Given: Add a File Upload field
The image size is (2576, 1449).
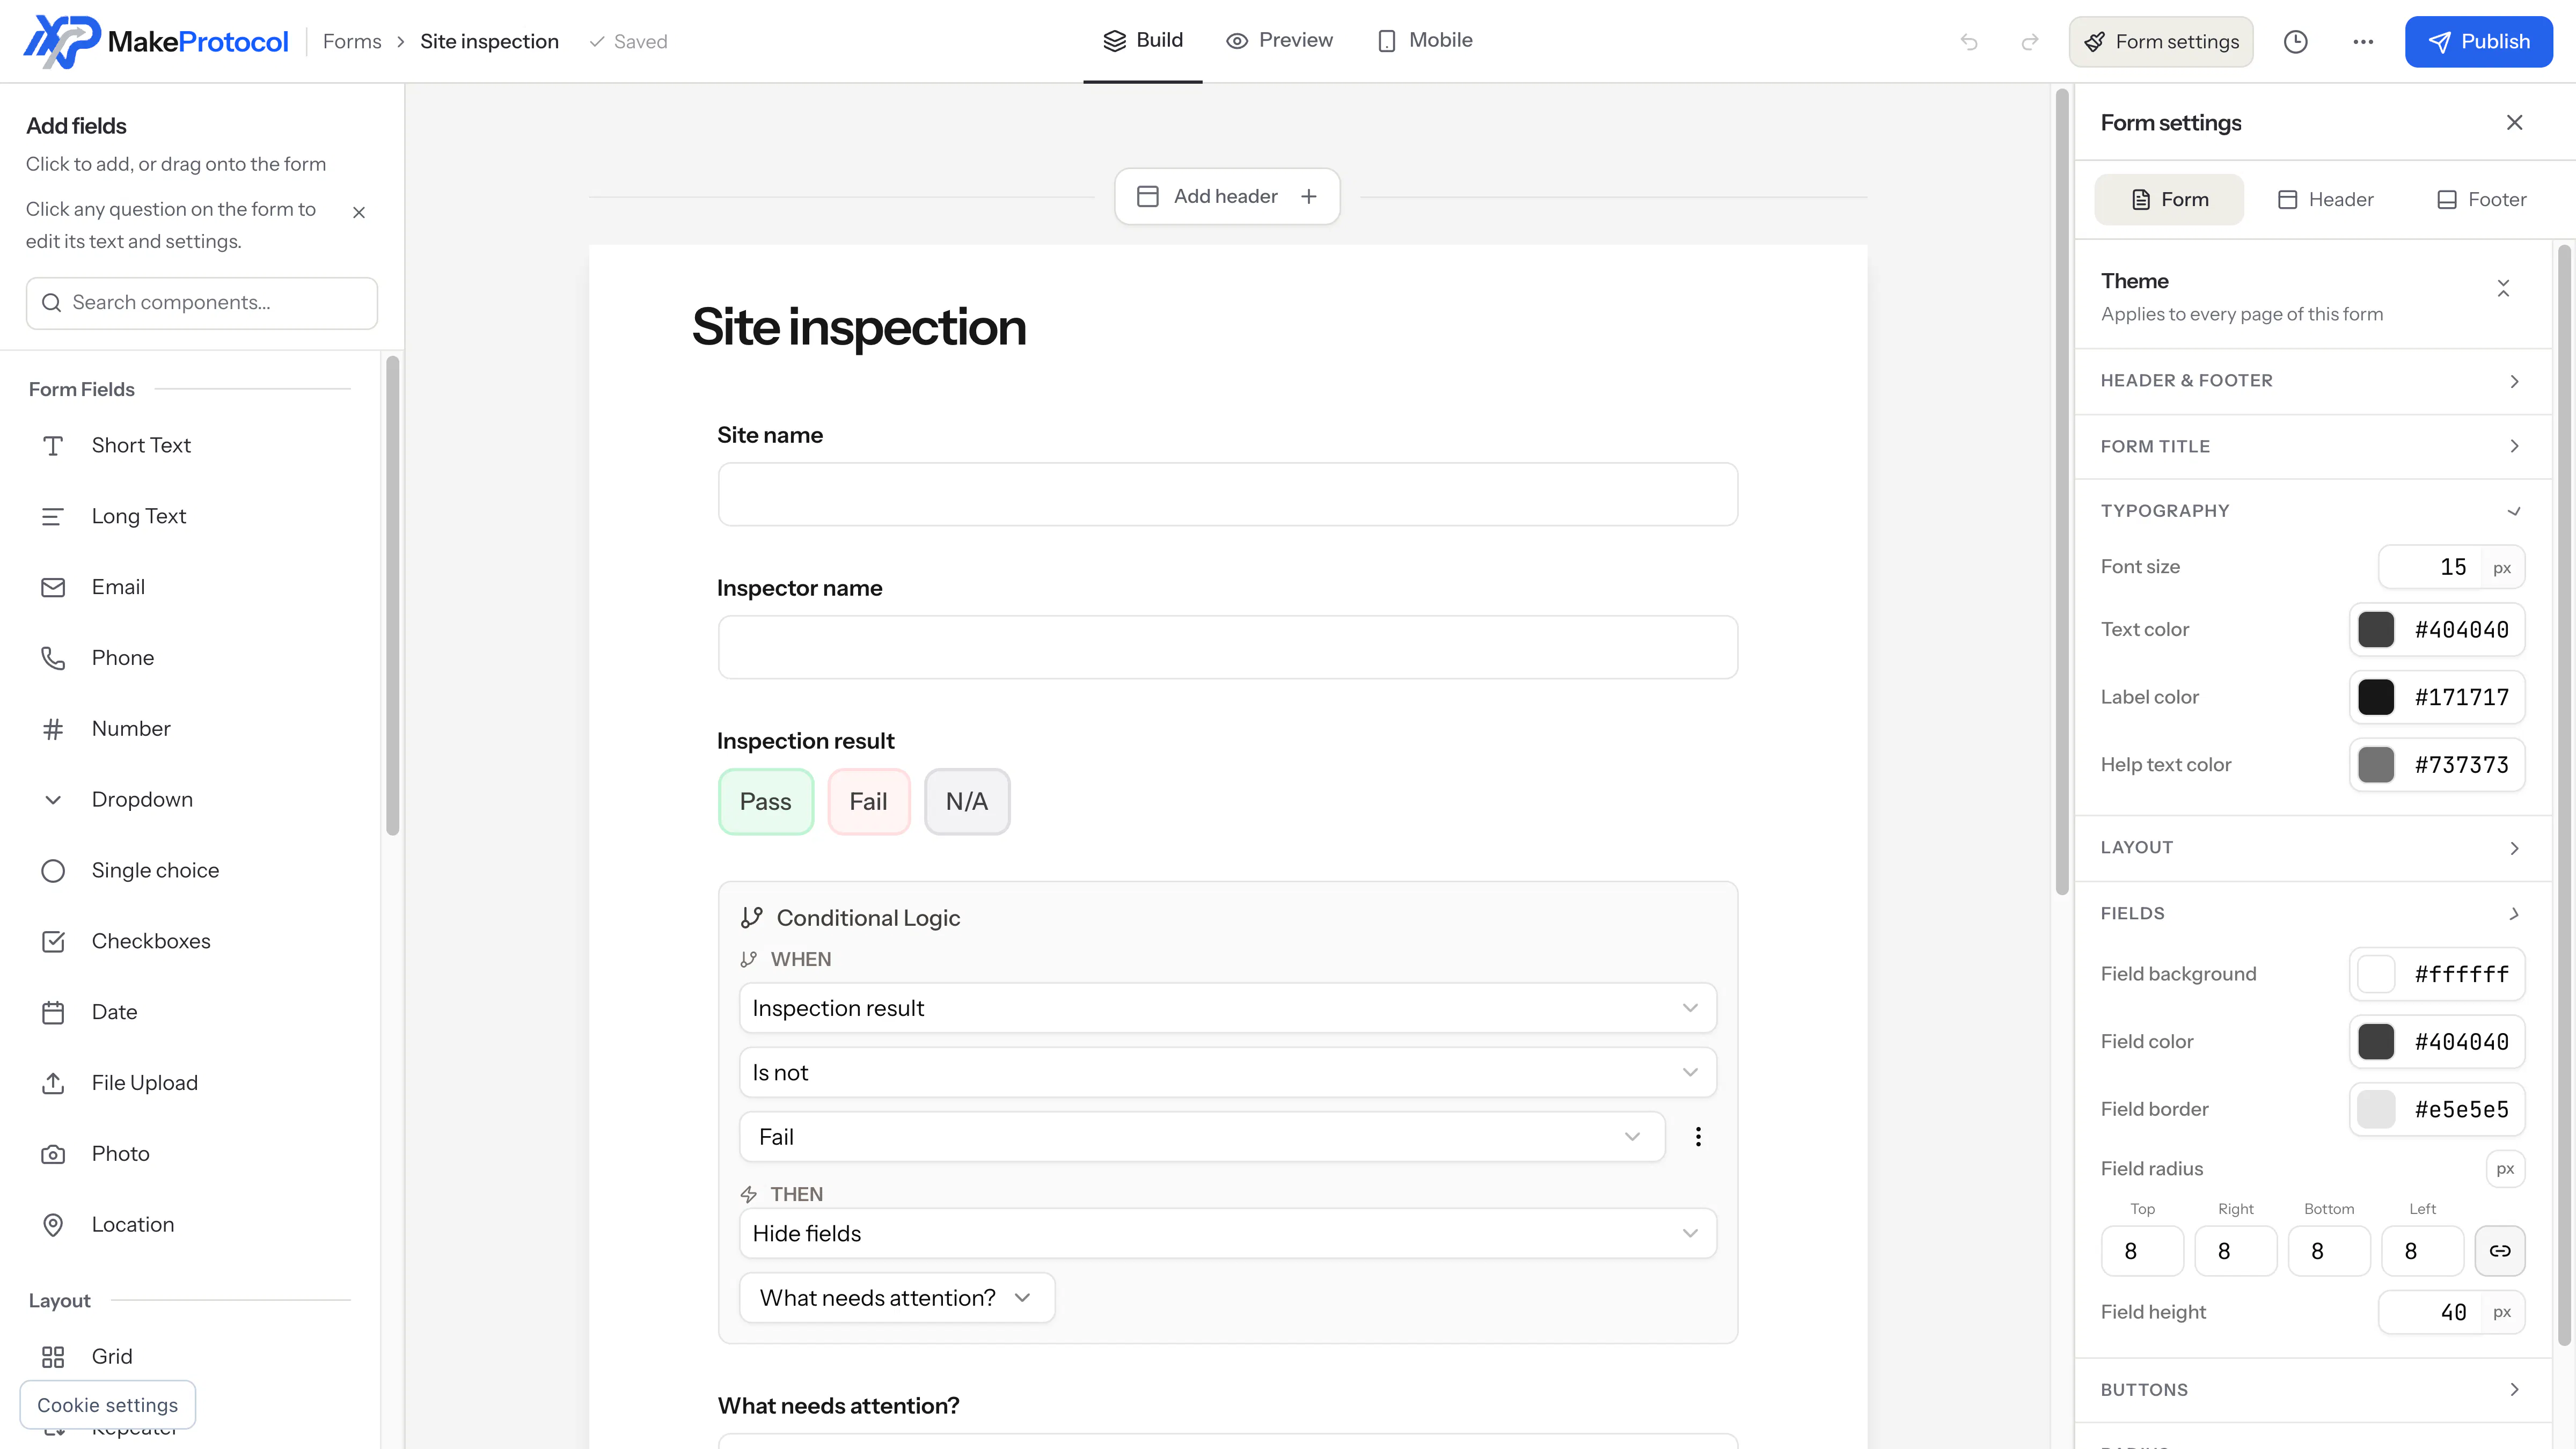Looking at the screenshot, I should click(x=190, y=1083).
